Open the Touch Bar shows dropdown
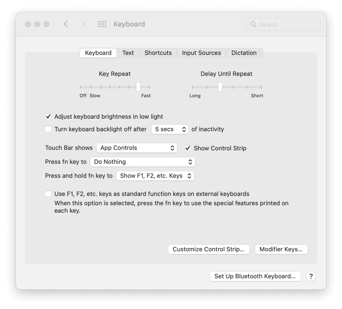 tap(137, 148)
